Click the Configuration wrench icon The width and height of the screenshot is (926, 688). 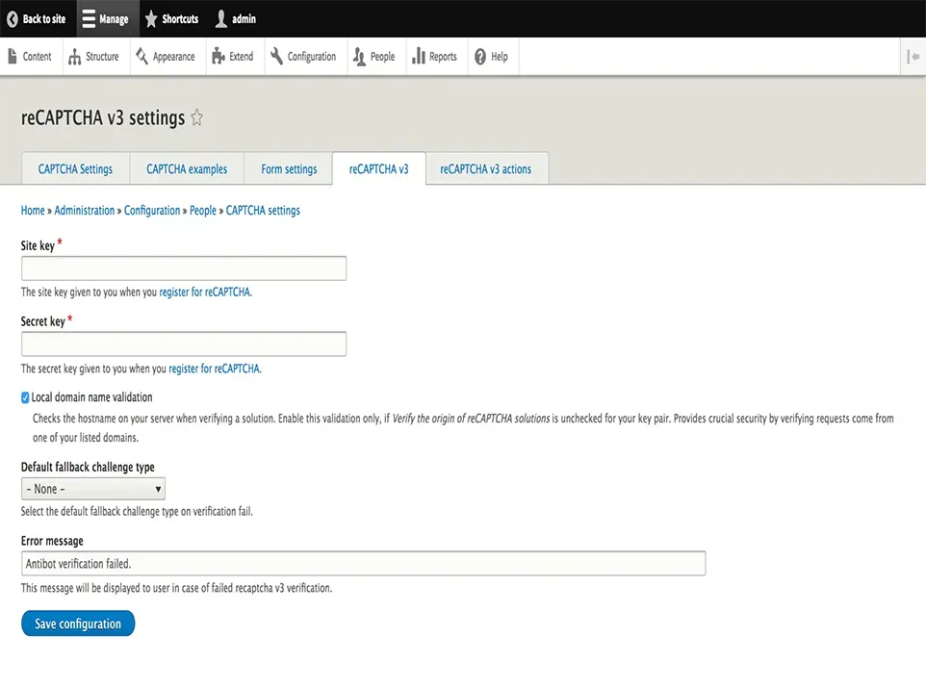[x=276, y=56]
